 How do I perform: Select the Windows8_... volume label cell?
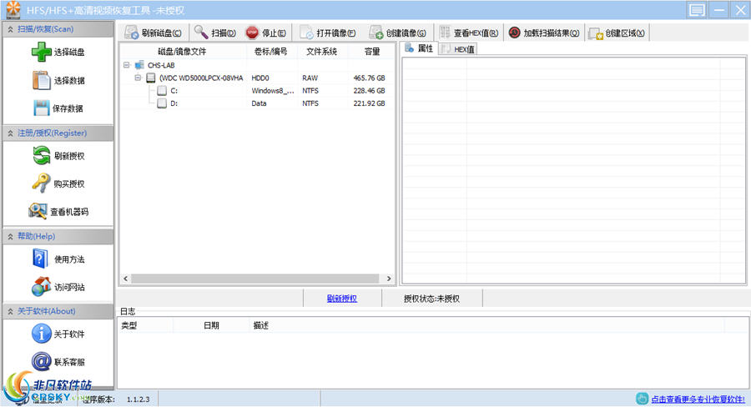[273, 91]
